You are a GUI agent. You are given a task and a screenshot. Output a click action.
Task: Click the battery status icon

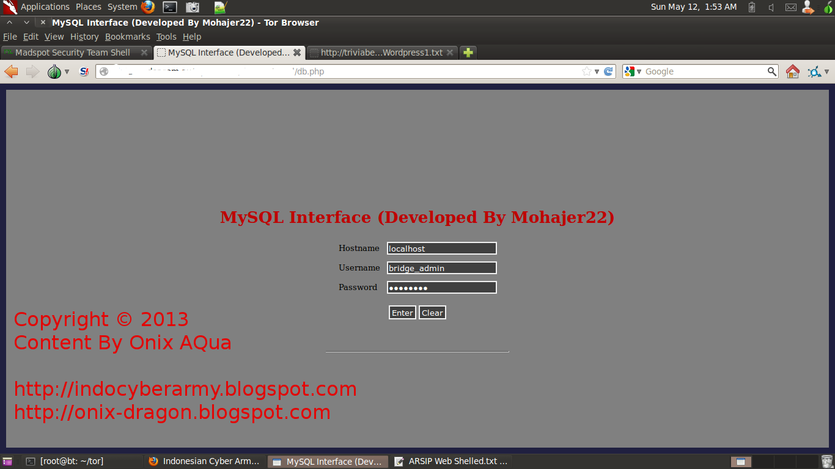coord(752,7)
